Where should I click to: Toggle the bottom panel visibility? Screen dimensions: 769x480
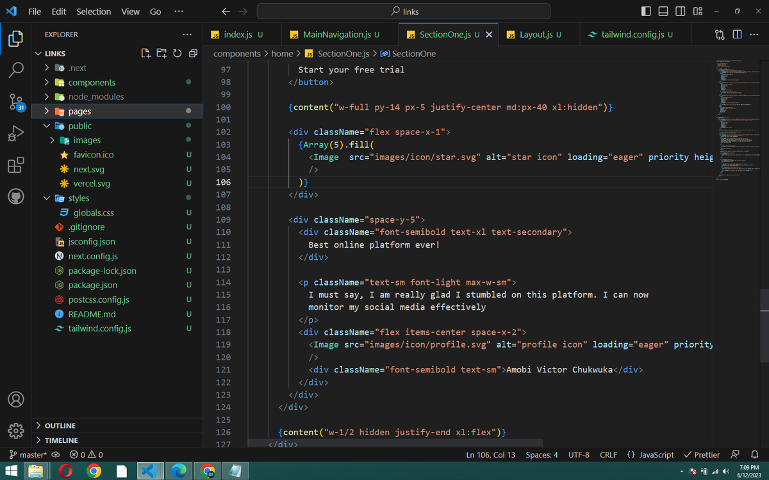click(663, 12)
